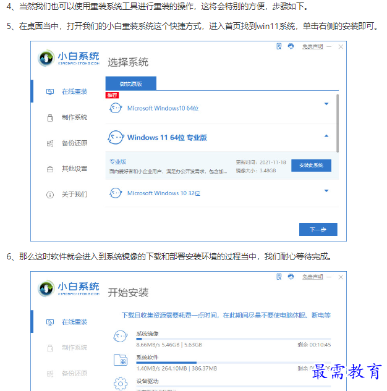
Task: Click the 更新时间: 2021-11-18 text
Action: tap(261, 162)
